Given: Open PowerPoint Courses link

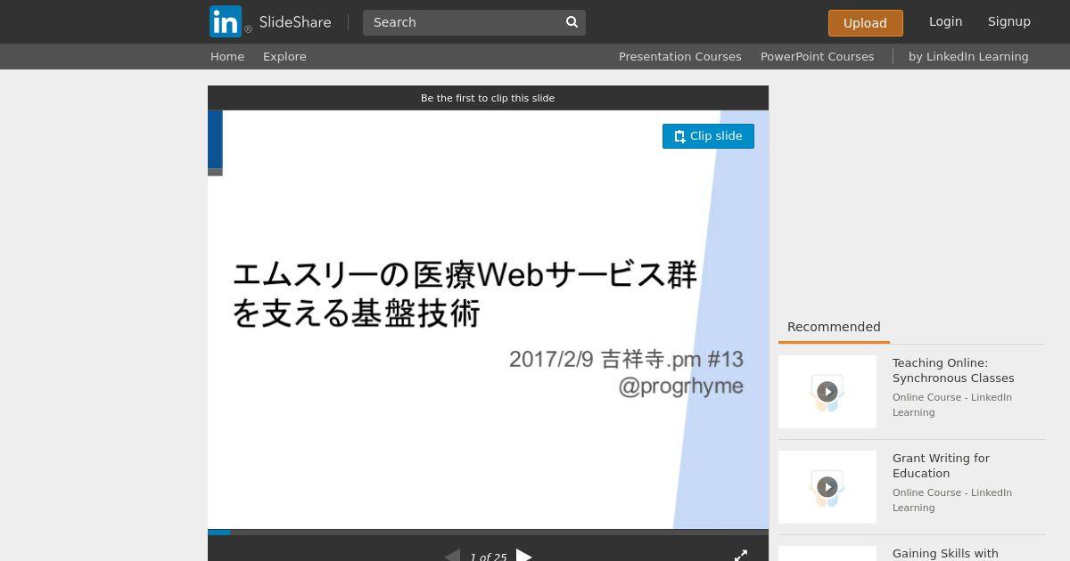Looking at the screenshot, I should [x=817, y=56].
